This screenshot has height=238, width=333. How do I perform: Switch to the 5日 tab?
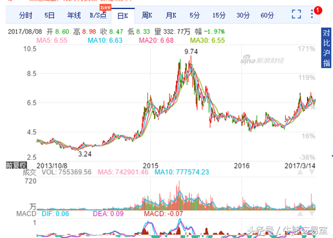pyautogui.click(x=49, y=16)
